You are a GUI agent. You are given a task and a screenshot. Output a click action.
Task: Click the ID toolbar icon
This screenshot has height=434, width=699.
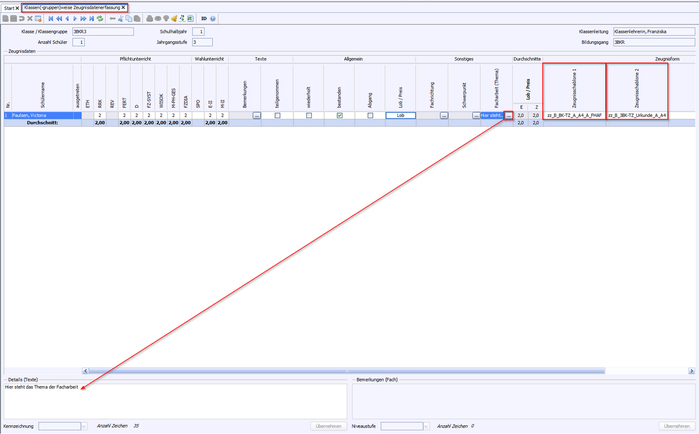pos(204,19)
